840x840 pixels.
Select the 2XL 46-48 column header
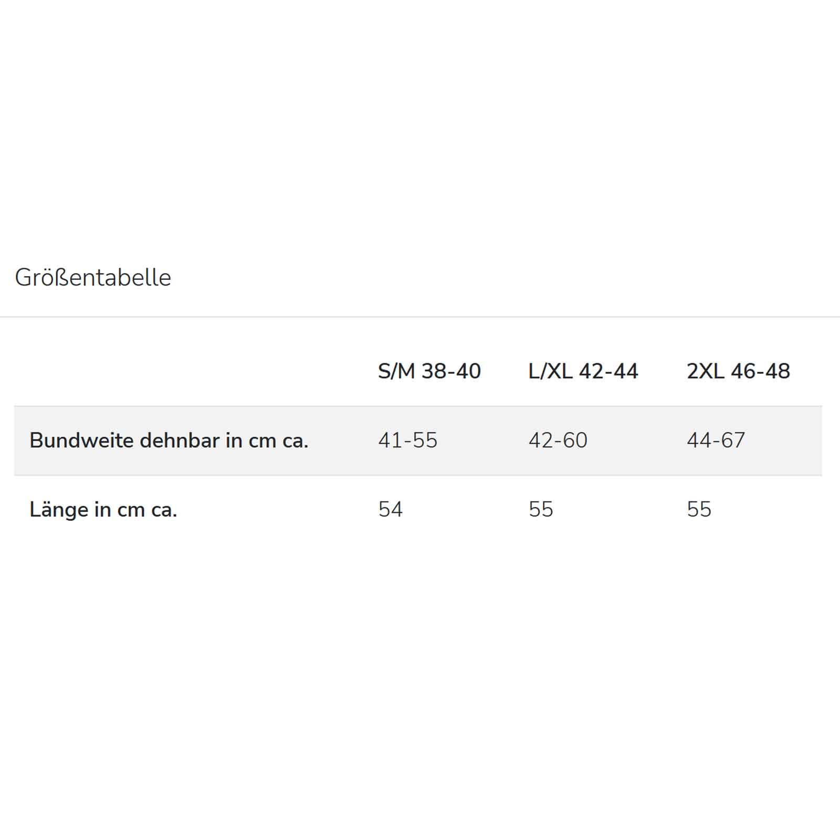(x=738, y=371)
